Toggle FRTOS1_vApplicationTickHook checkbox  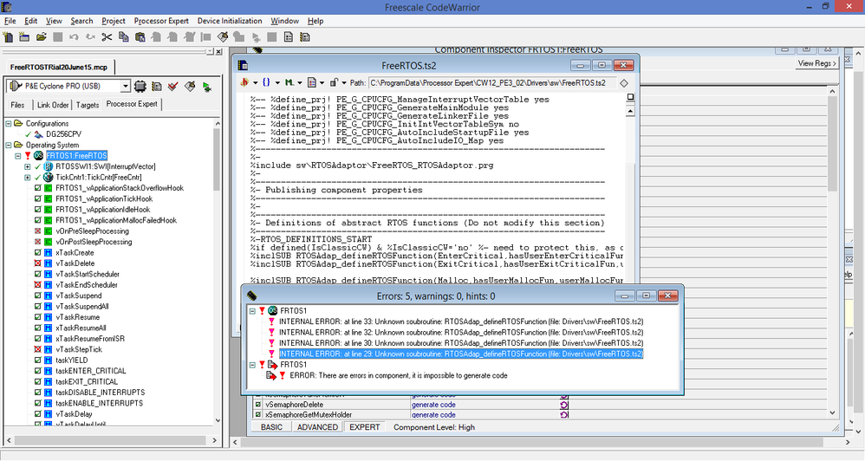pyautogui.click(x=37, y=198)
